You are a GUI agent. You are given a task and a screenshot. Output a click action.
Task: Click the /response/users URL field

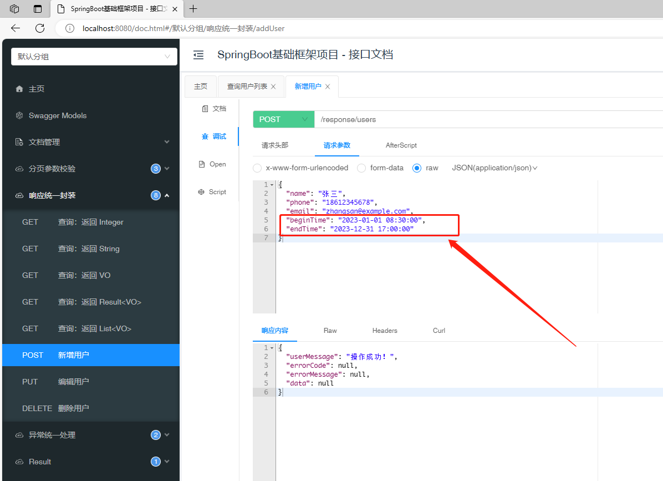489,119
